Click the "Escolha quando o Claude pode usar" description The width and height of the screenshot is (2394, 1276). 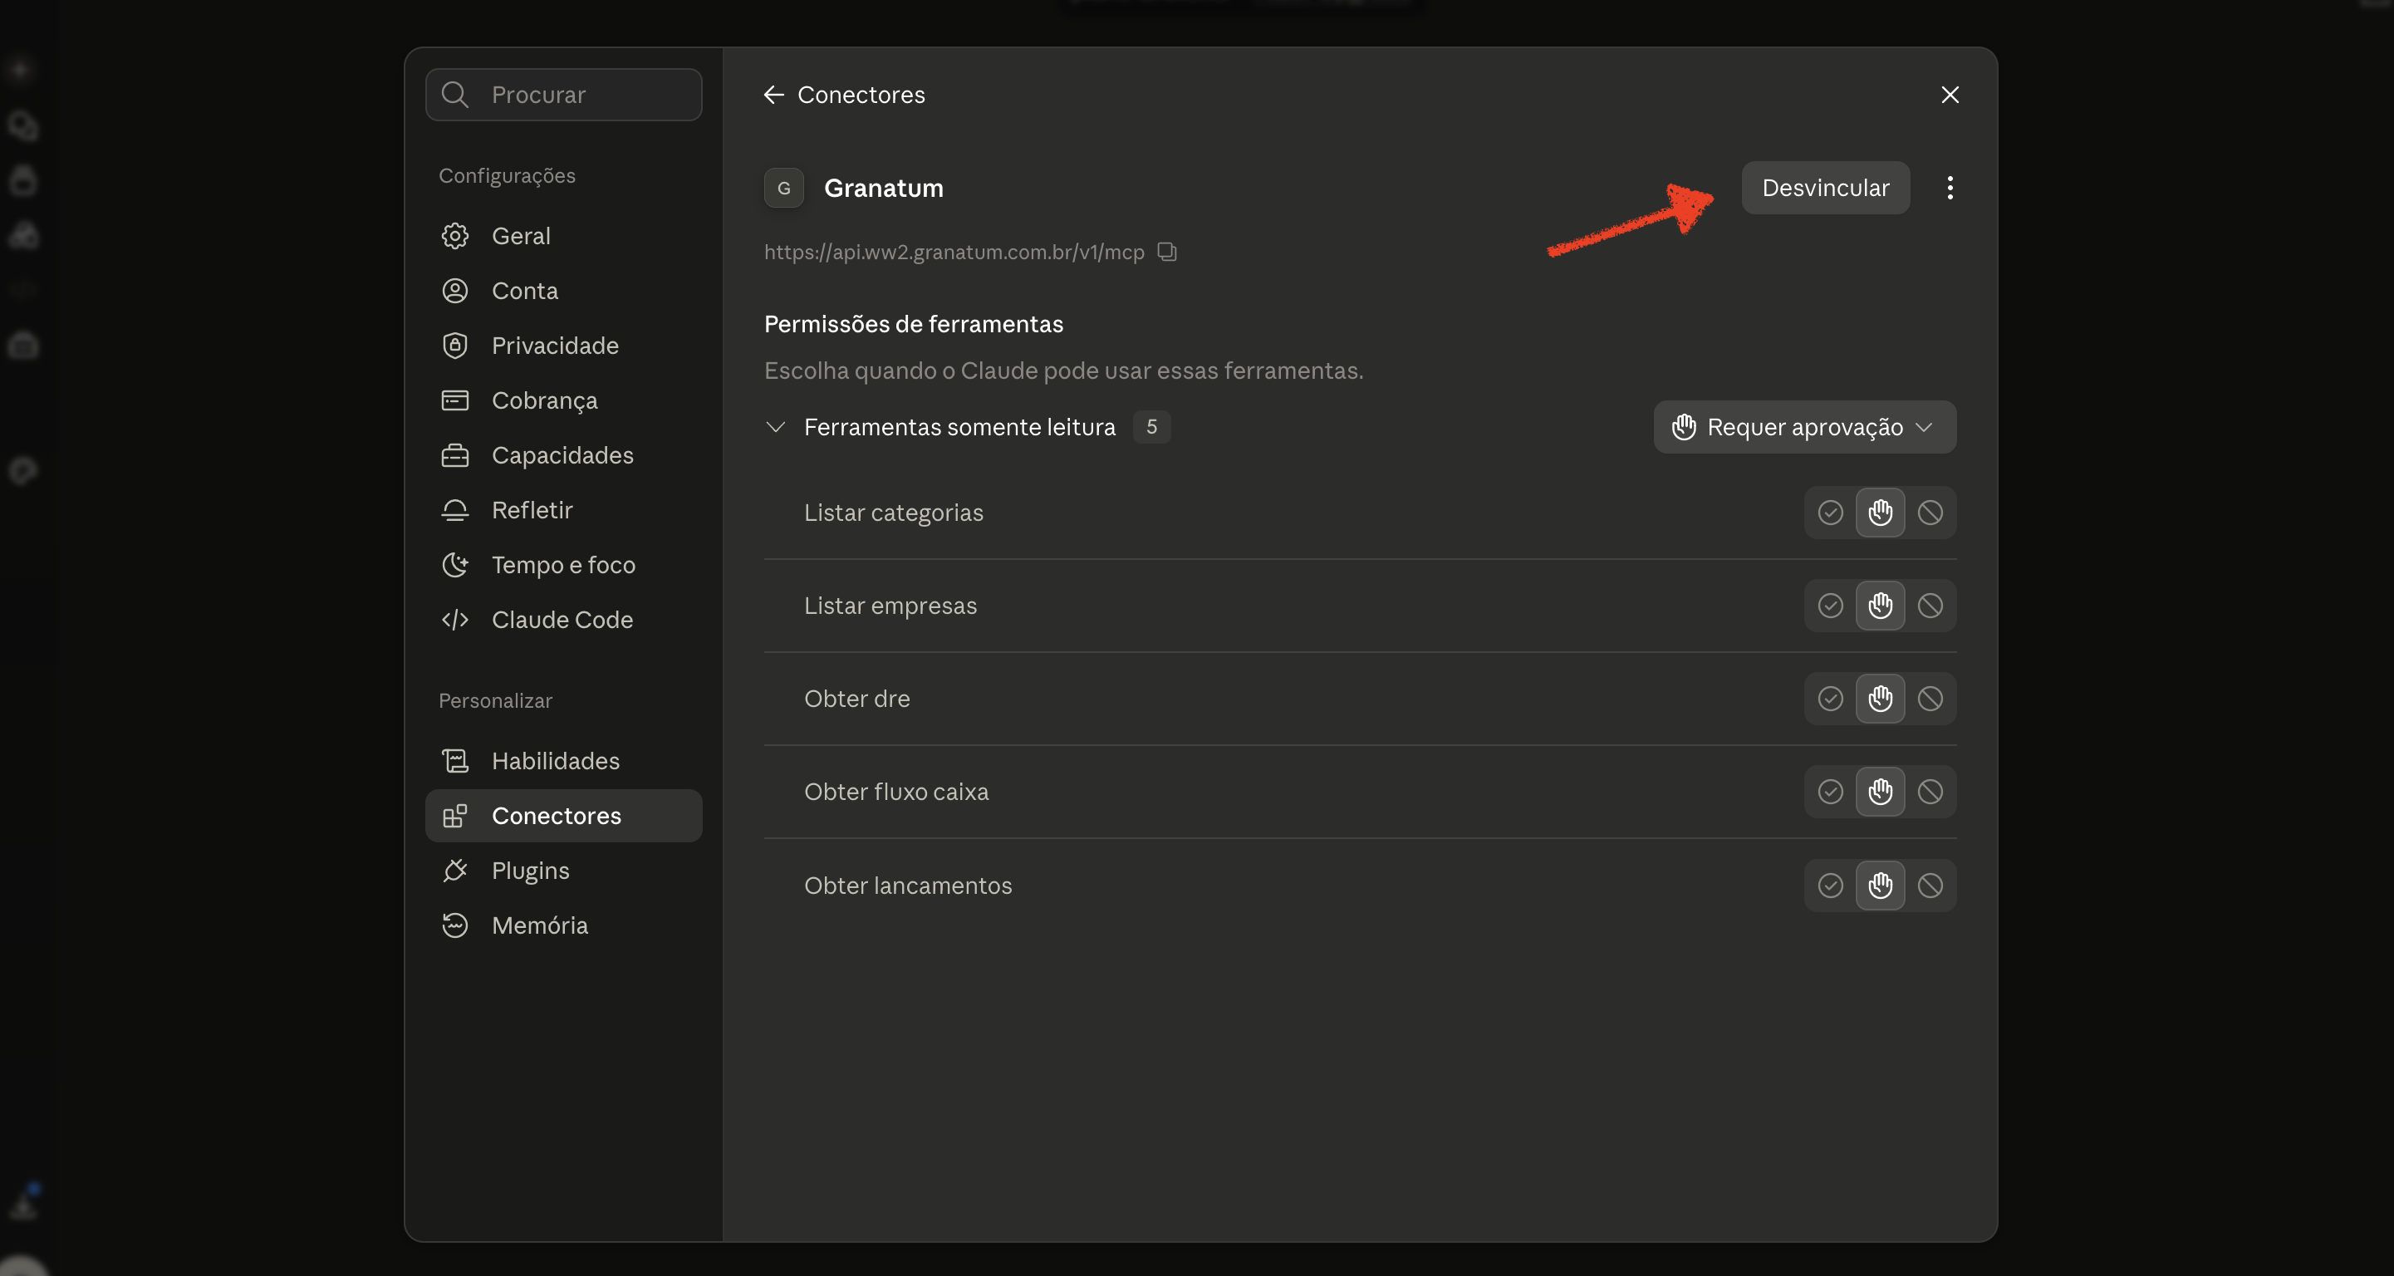(x=1063, y=371)
